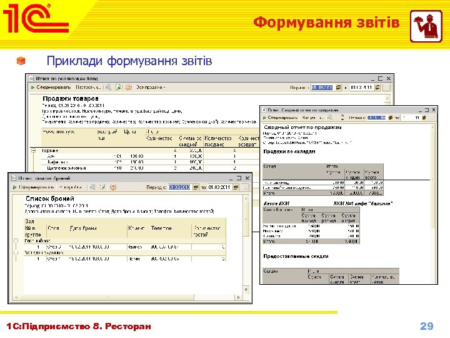Click the period start field in Сводный отчет window
Viewport: 450px width, 338px height.
(x=376, y=118)
